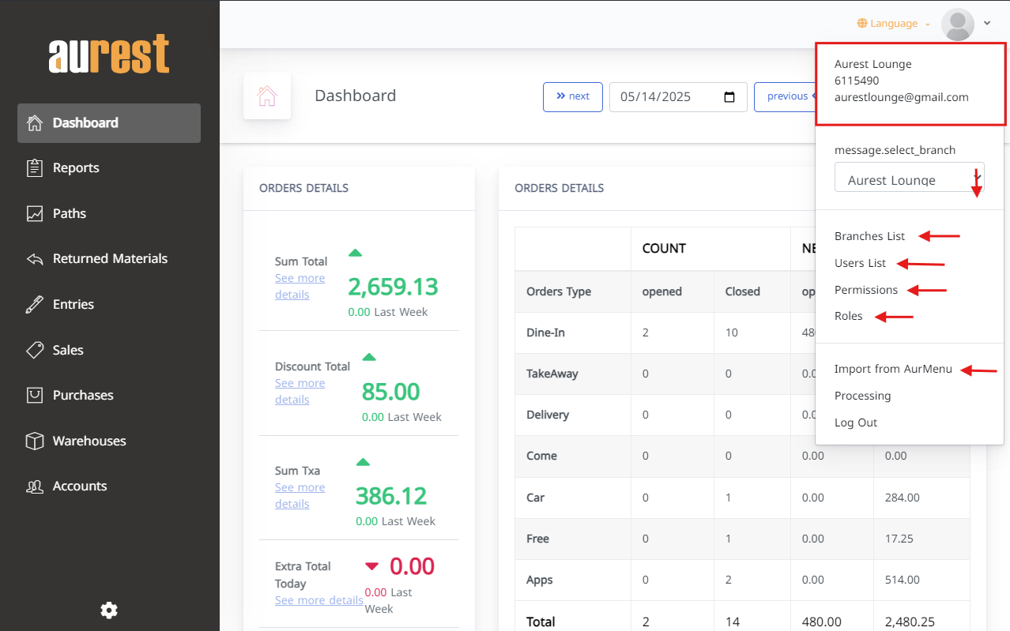Click the Reports clipboard icon in sidebar

point(34,168)
